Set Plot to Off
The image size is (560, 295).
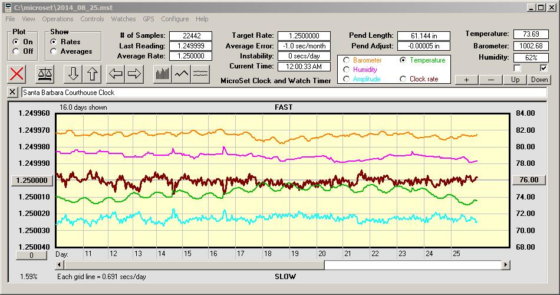click(x=15, y=51)
